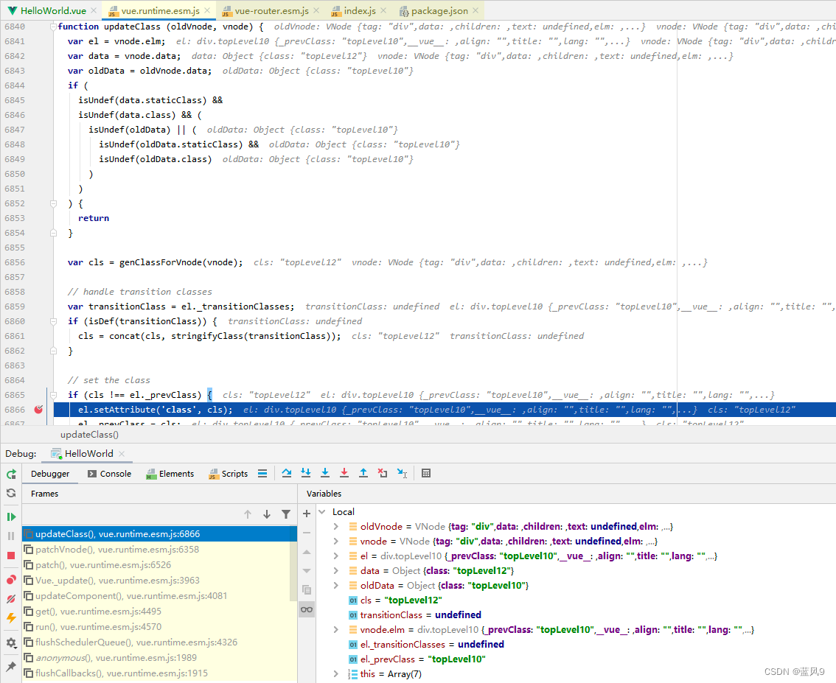This screenshot has height=683, width=836.
Task: Stop the debug session
Action: (10, 556)
